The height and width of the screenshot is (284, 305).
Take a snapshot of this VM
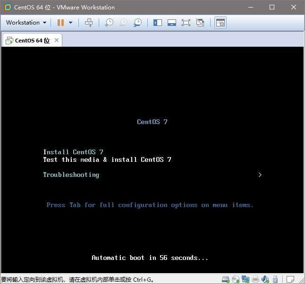coord(109,23)
